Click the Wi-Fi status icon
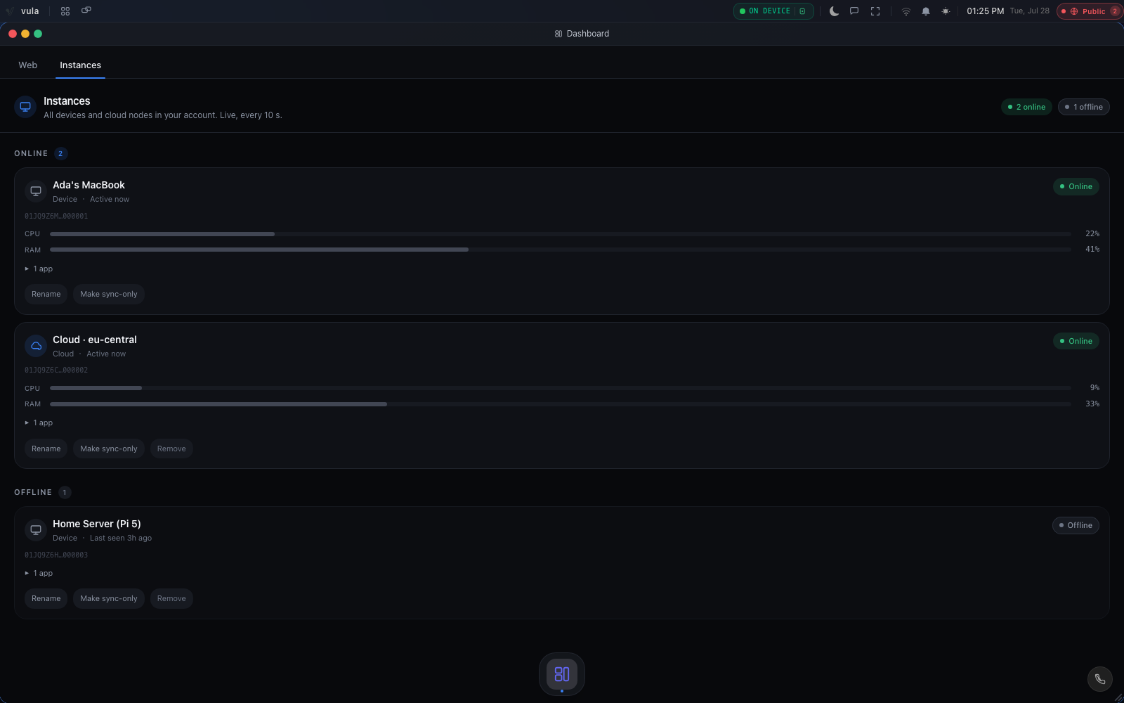 (906, 11)
